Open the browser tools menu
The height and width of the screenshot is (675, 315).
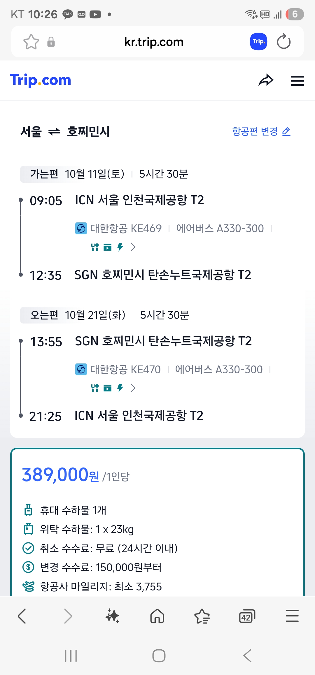(292, 616)
